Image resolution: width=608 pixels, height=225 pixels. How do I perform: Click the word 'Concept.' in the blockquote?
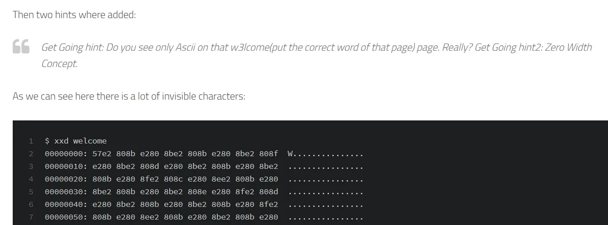coord(59,63)
